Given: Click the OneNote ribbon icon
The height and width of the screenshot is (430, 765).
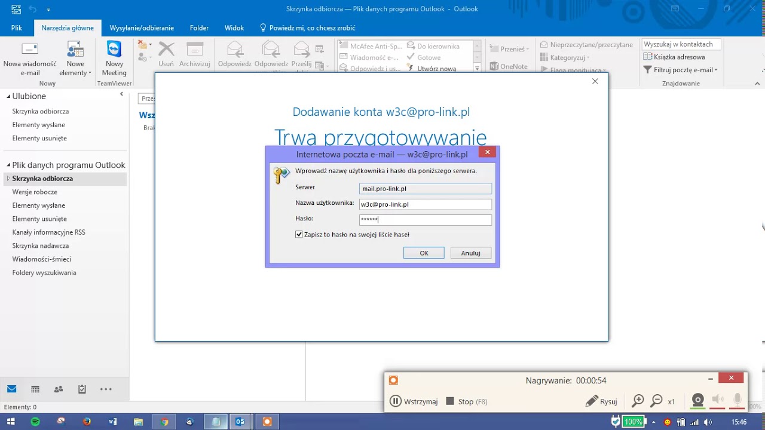Looking at the screenshot, I should pos(509,66).
